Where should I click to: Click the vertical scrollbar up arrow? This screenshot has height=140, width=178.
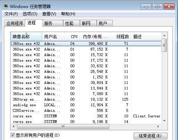[x=164, y=36]
